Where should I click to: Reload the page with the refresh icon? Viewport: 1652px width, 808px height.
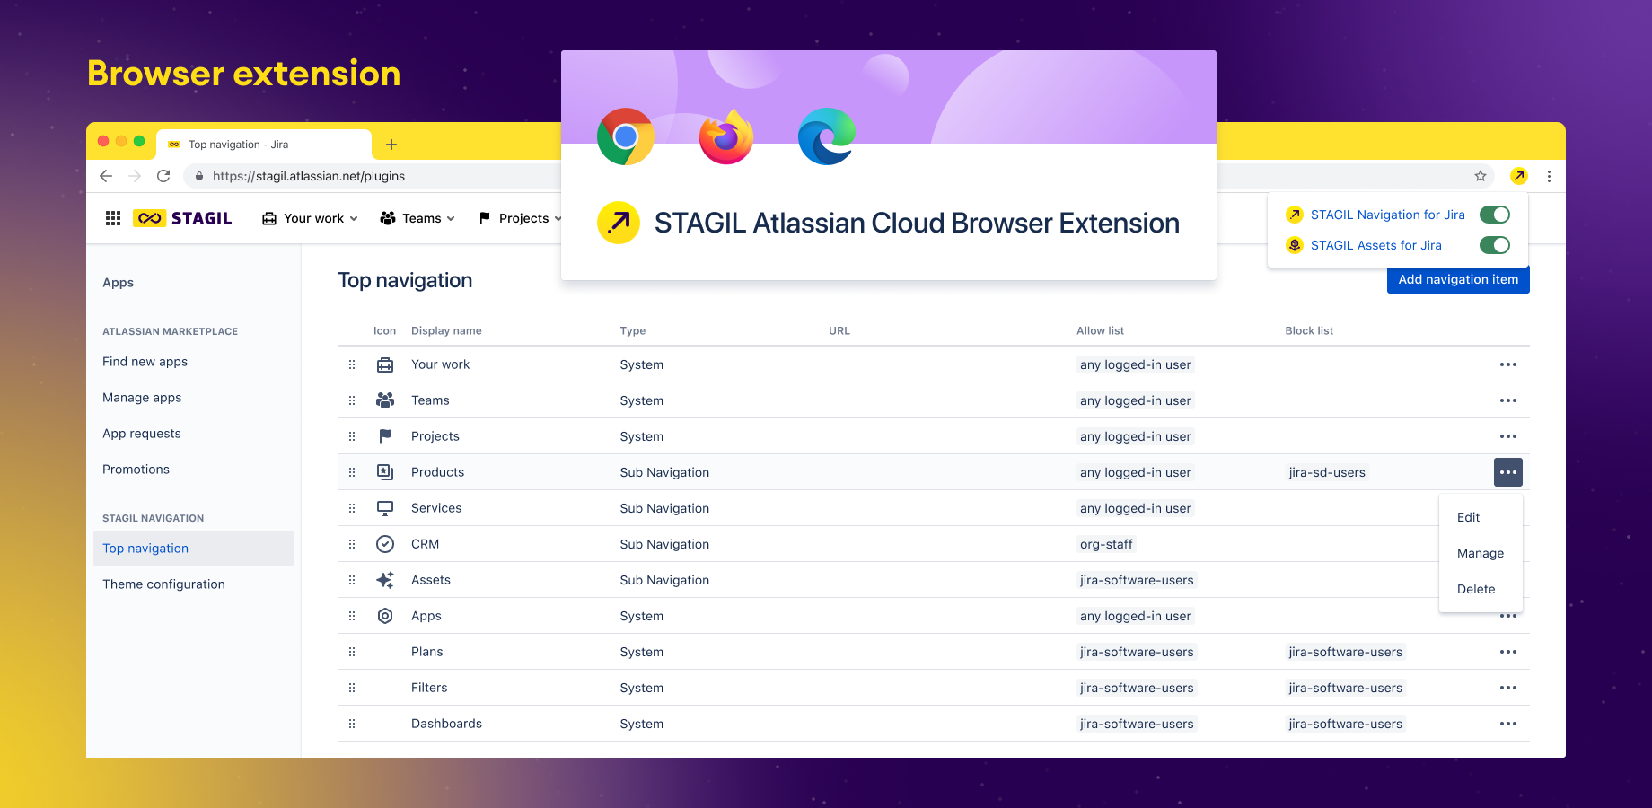coord(163,176)
